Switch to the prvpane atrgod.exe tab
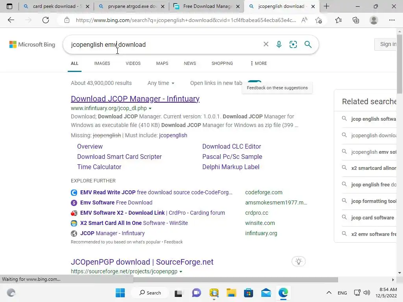This screenshot has width=403, height=302. click(131, 6)
